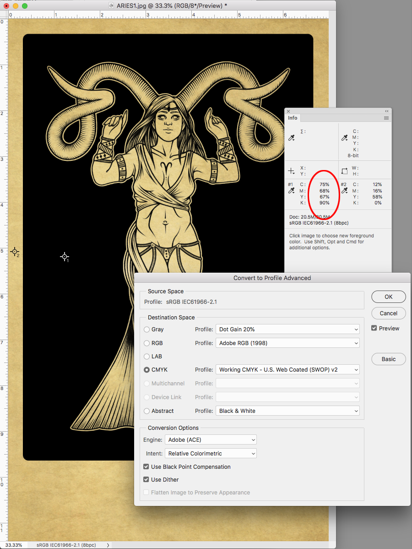Close the Info panel with its X
Viewport: 412px width, 549px height.
pyautogui.click(x=288, y=111)
